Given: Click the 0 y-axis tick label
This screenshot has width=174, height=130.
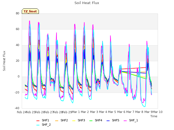Looking at the screenshot, I should pos(18,77).
